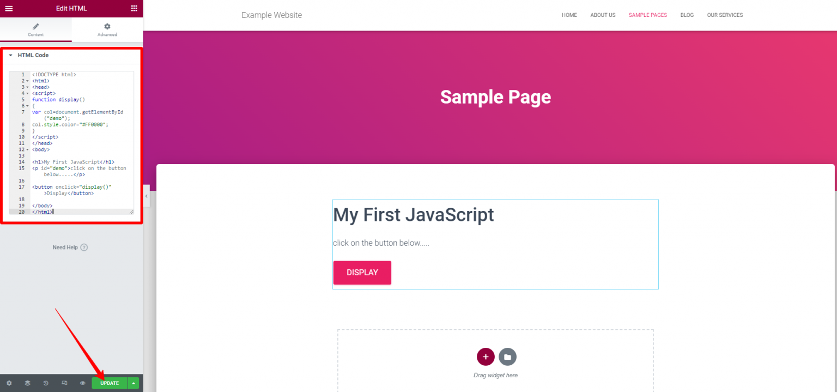
Task: Open revision History with clock icon
Action: (x=46, y=383)
